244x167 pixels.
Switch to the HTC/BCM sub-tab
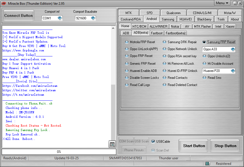(139, 27)
